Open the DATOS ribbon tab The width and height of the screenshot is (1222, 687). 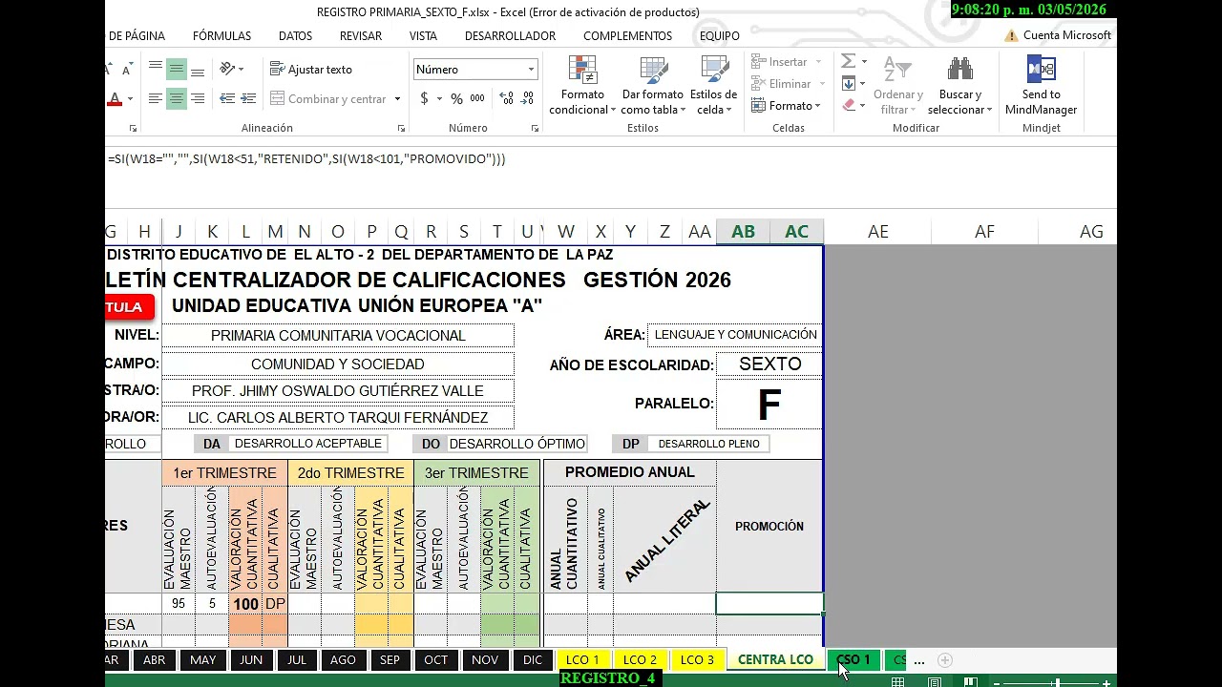coord(295,35)
